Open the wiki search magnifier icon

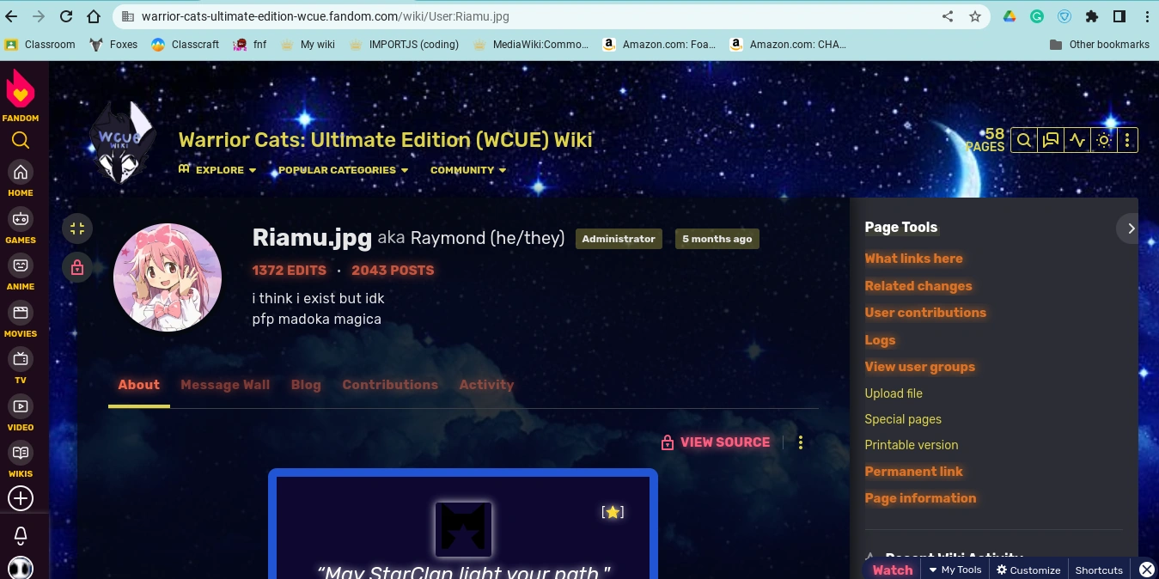coord(1023,140)
